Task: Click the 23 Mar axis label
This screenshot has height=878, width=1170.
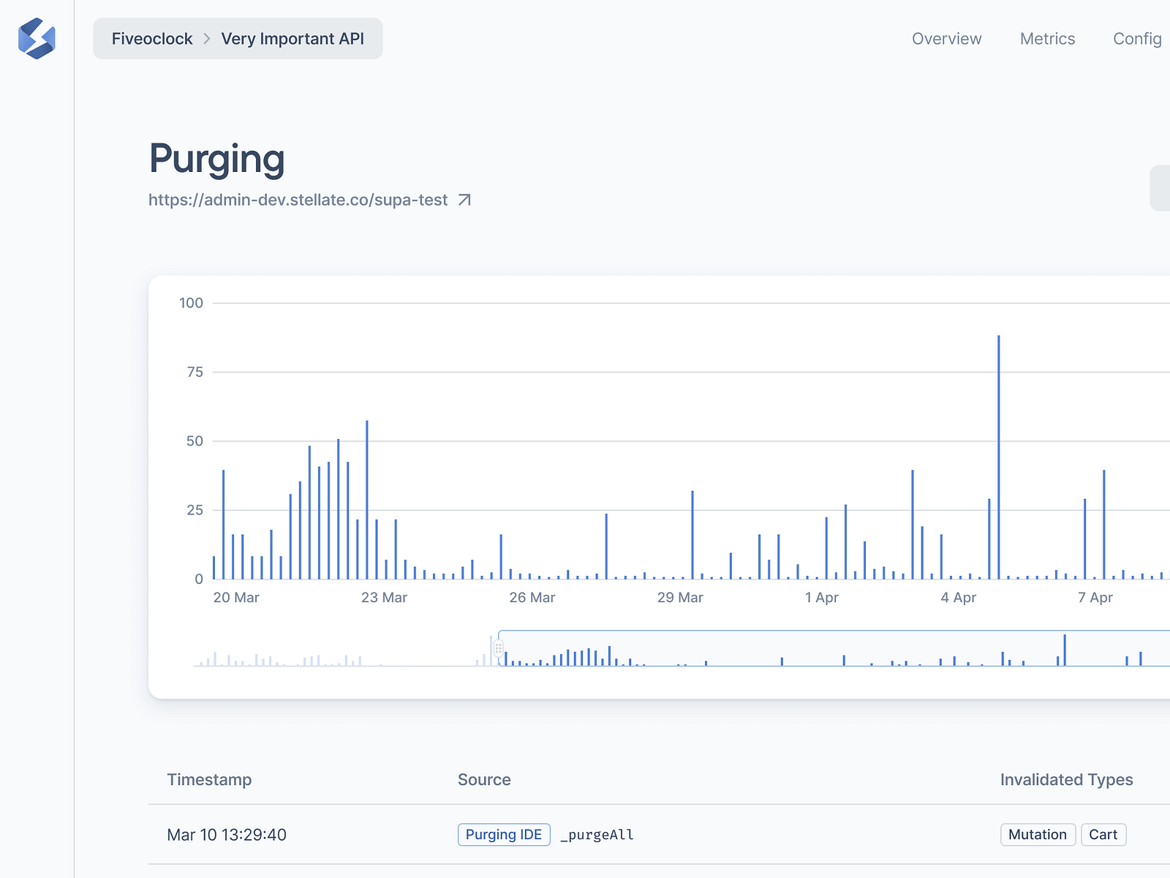Action: pyautogui.click(x=384, y=598)
